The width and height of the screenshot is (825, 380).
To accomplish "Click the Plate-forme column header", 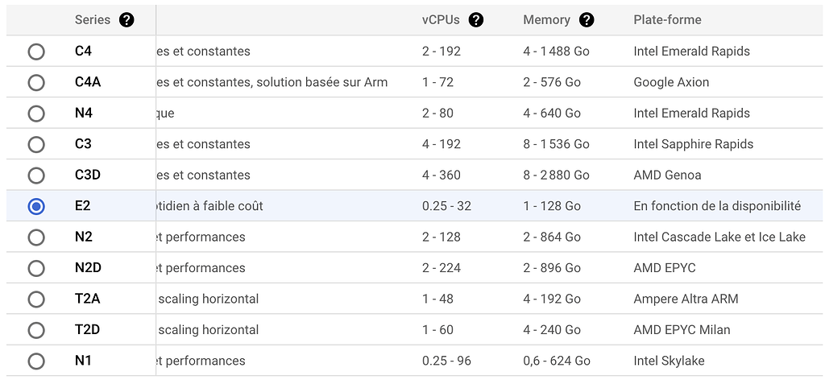I will coord(667,20).
